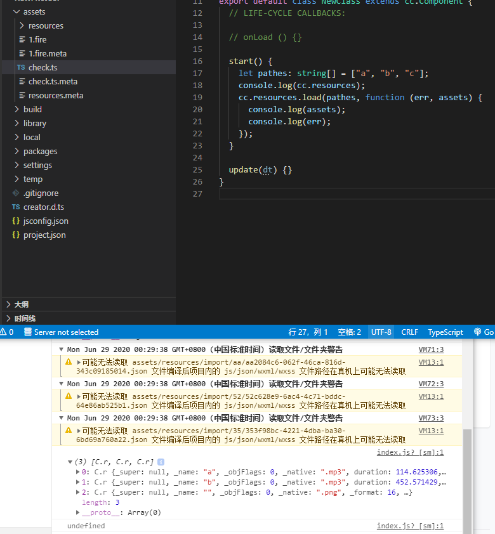Expand array element 2 with .png
This screenshot has width=495, height=534.
(77, 492)
